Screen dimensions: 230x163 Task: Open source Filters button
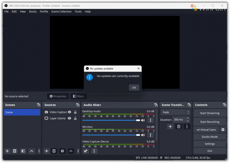tap(78, 96)
